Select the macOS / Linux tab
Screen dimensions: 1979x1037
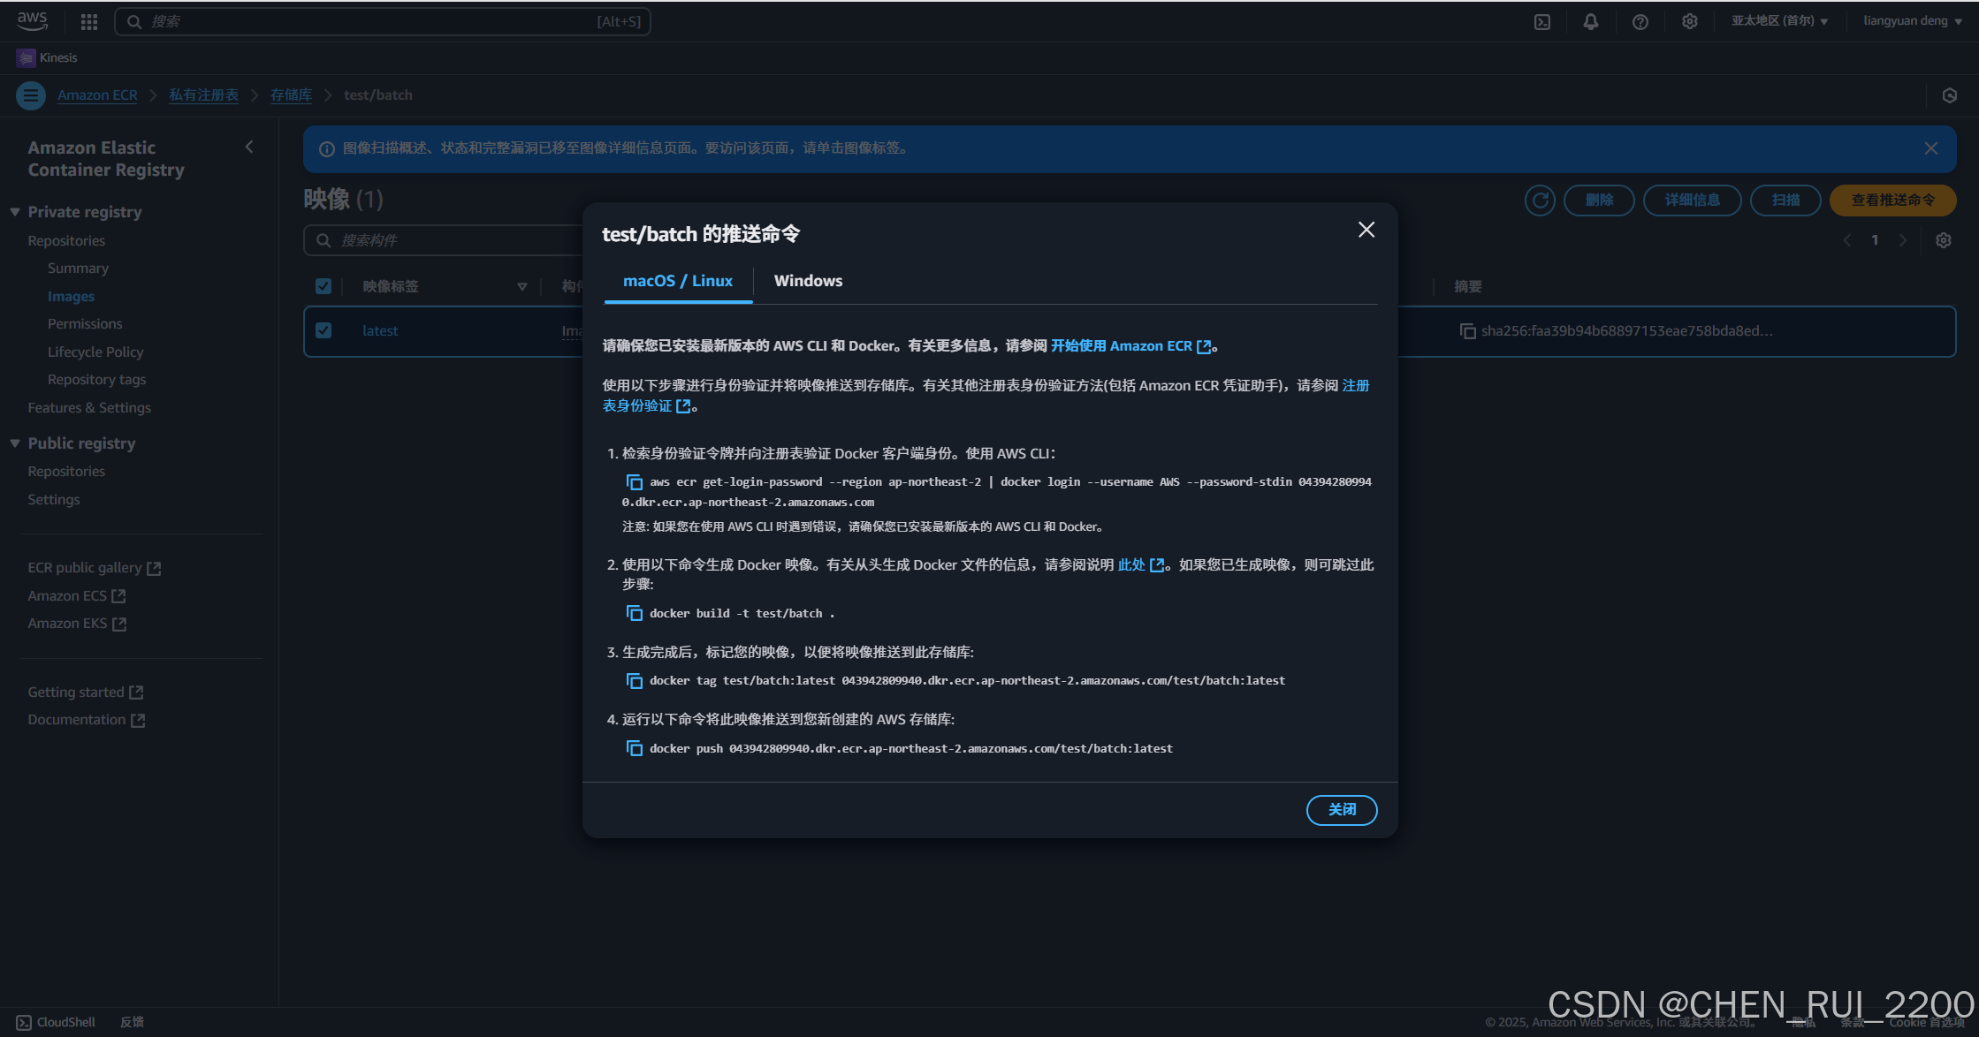pos(678,281)
